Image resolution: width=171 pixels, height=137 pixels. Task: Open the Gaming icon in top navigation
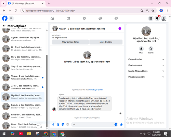(116, 18)
